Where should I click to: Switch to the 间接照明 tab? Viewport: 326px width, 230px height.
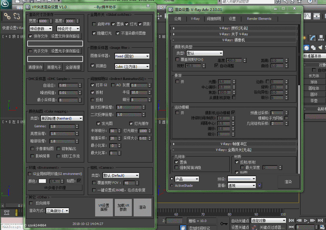coord(214,19)
